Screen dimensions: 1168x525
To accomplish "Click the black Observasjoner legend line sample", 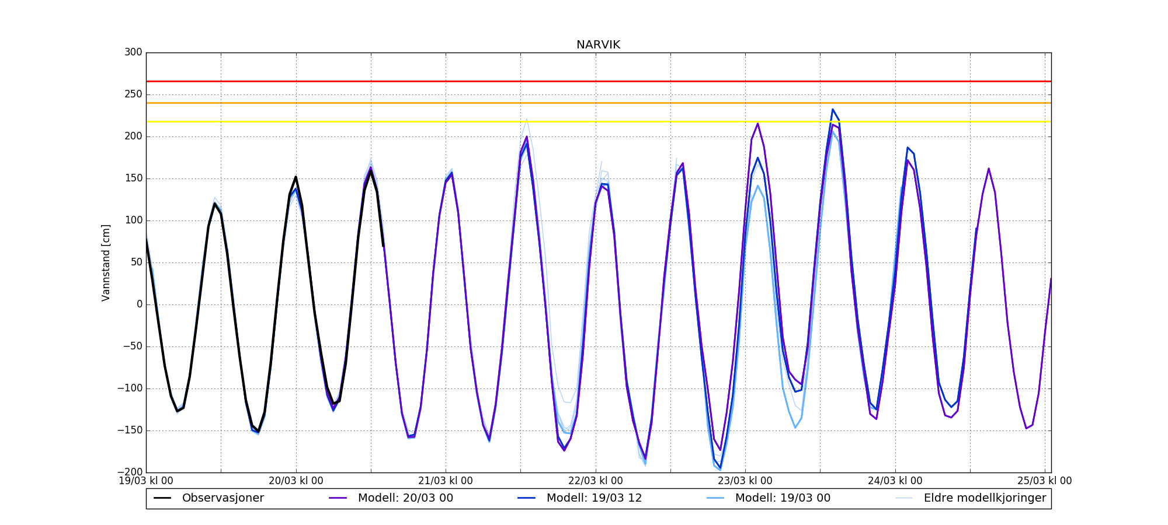I will 162,498.
